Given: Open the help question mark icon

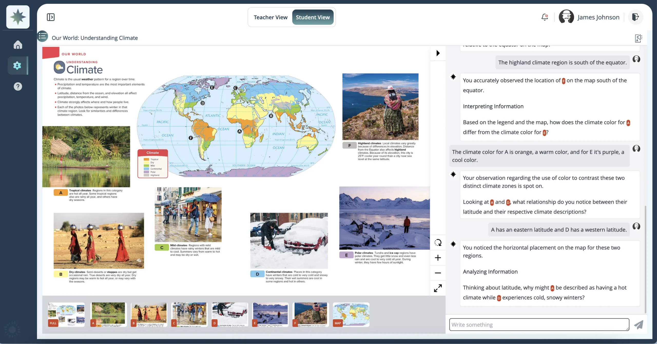Looking at the screenshot, I should pyautogui.click(x=18, y=87).
